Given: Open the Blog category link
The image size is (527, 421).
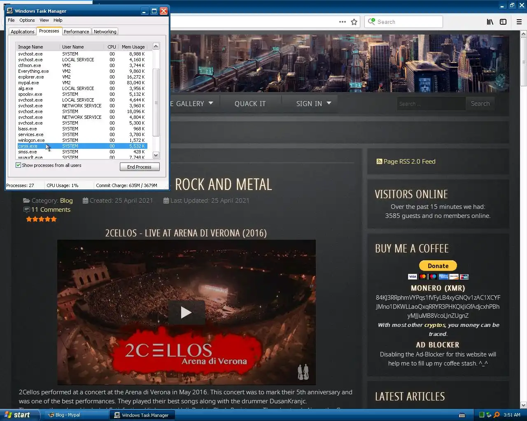Looking at the screenshot, I should (66, 201).
